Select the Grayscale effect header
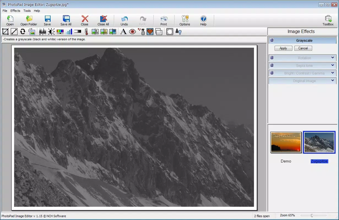Screen dimensions: 339x220 (302, 40)
